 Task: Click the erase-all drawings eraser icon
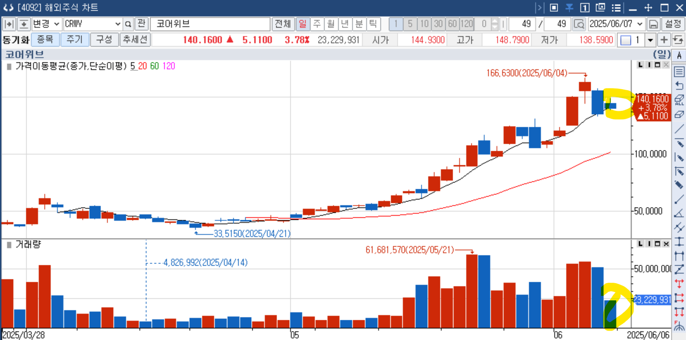click(679, 100)
